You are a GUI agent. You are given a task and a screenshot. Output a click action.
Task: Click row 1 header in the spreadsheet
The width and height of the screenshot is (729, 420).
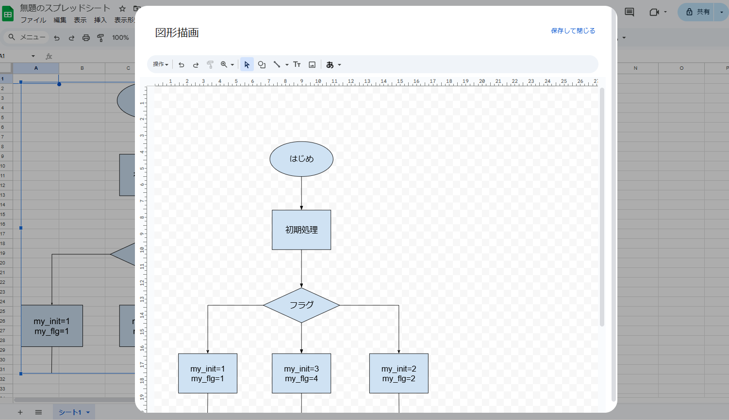(6, 78)
